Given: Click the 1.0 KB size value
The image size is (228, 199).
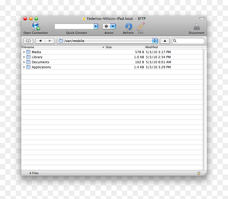Looking at the screenshot, I should pos(139,57).
